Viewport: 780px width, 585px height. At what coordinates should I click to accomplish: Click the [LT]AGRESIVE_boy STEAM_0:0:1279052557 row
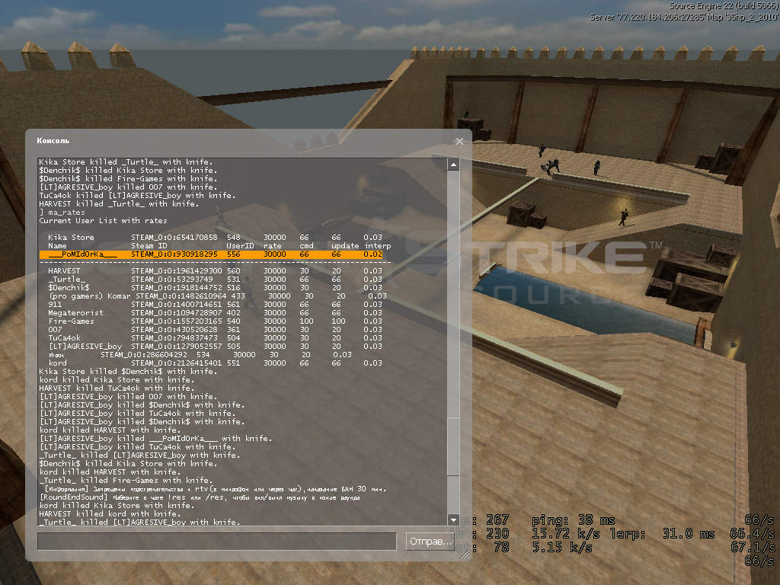tap(215, 347)
